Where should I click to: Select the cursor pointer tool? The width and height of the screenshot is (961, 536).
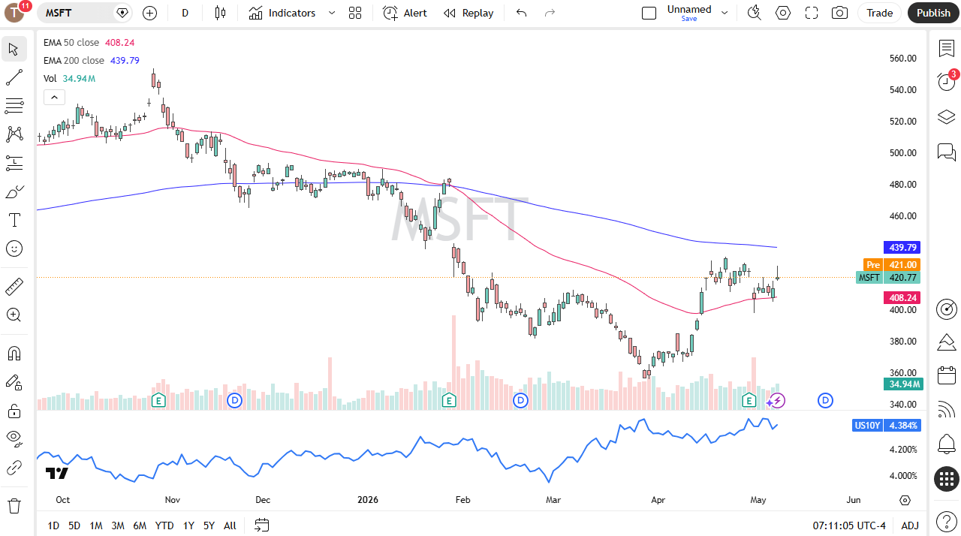point(14,50)
